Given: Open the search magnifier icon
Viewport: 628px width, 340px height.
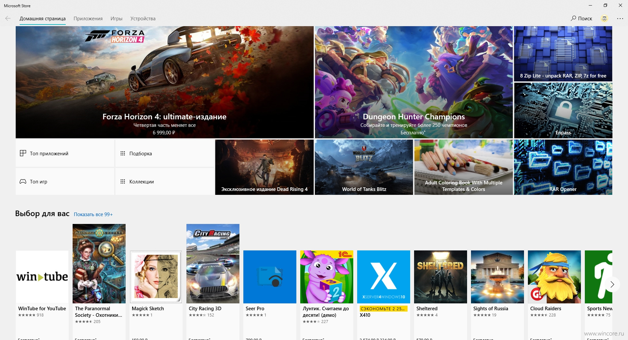Looking at the screenshot, I should [573, 18].
